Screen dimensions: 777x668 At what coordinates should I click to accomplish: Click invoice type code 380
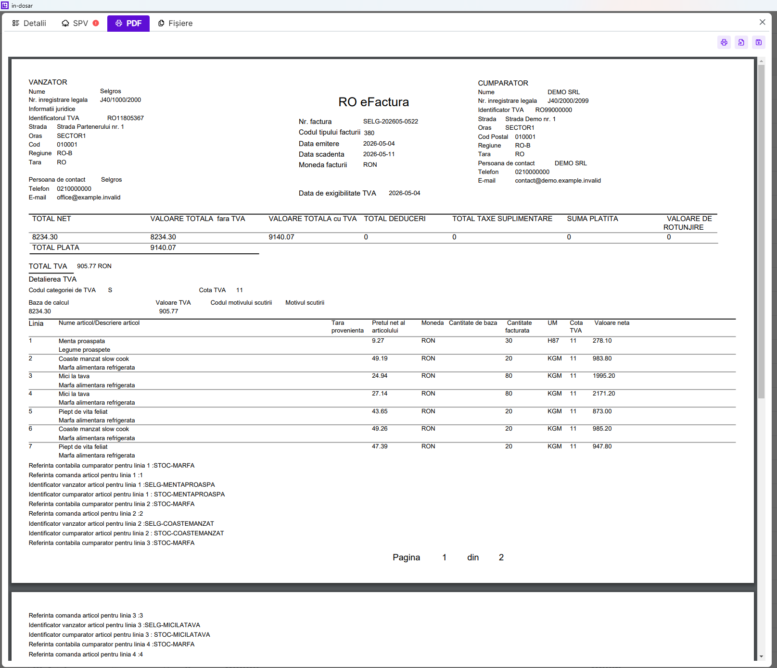(x=369, y=133)
